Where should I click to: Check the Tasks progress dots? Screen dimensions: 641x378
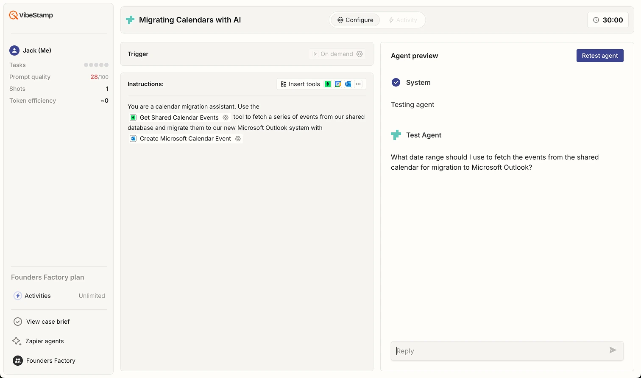pos(96,65)
